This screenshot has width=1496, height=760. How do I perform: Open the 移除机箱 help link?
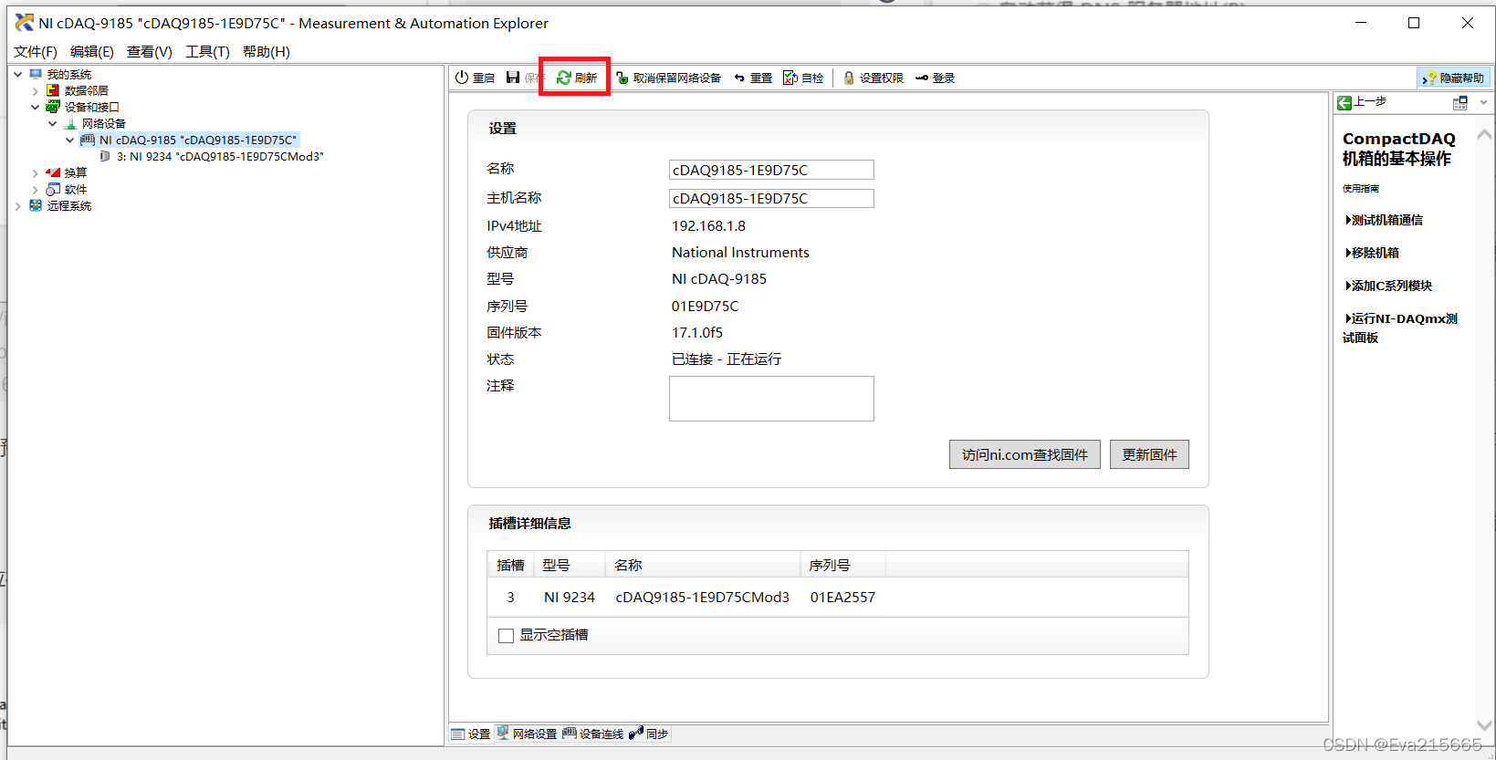(1373, 253)
